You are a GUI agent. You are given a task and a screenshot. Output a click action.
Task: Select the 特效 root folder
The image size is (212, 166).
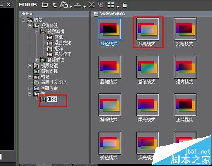click(x=38, y=20)
